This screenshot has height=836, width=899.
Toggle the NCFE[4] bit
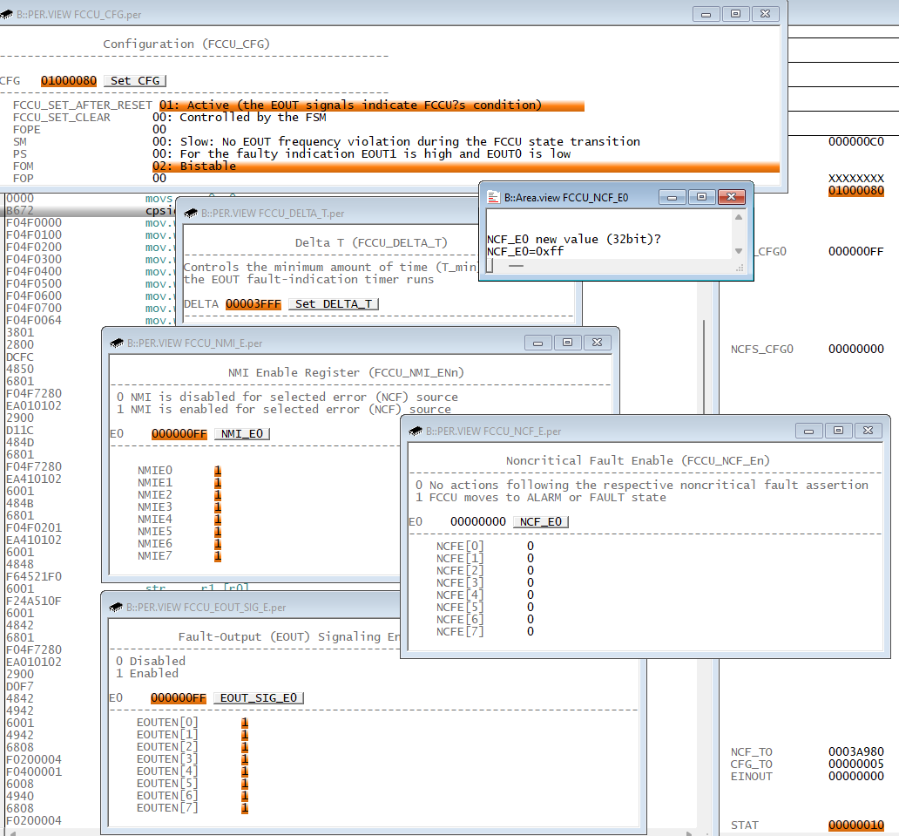(x=531, y=595)
